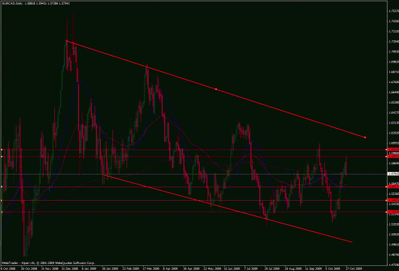This screenshot has height=271, width=399.
Task: Click the '8 Jan 2009' date label
Action: (x=89, y=268)
